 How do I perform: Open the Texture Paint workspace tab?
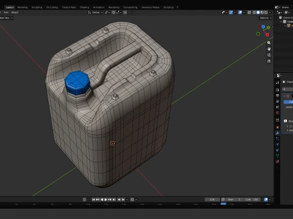(x=69, y=7)
